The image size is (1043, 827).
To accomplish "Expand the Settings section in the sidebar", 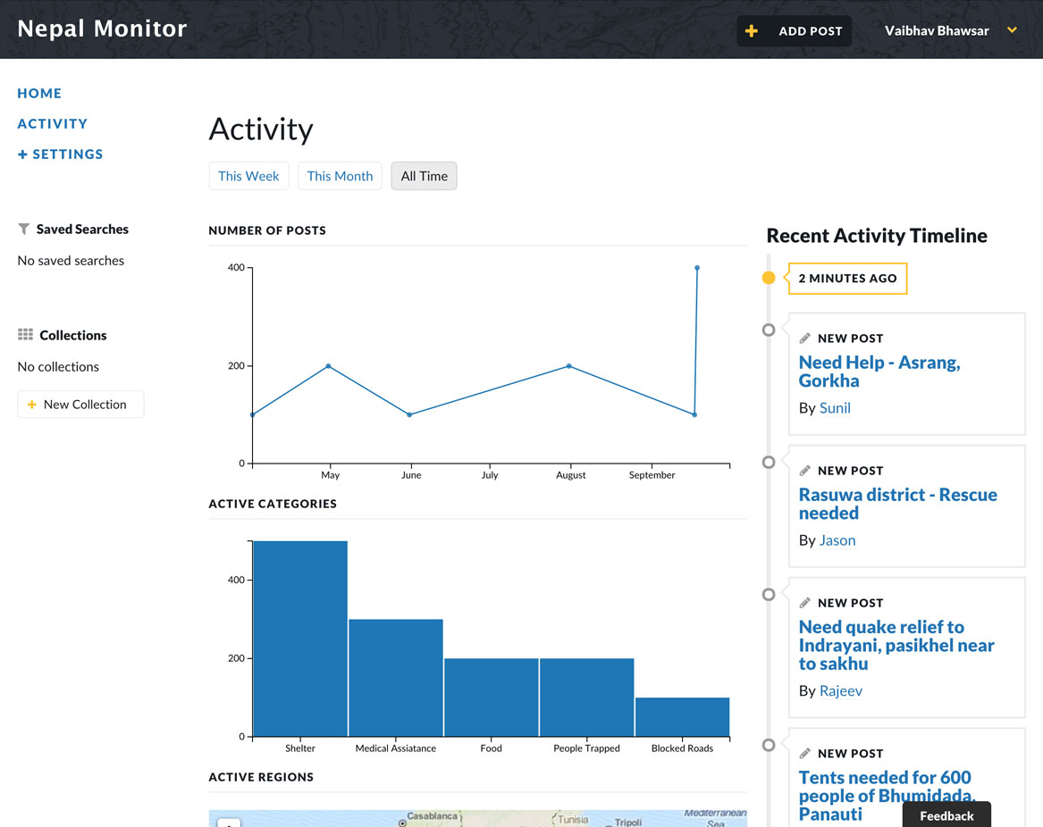I will click(x=61, y=155).
